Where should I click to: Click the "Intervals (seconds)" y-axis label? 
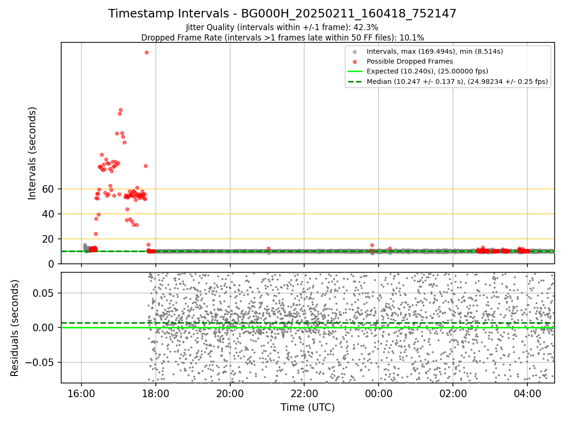[x=32, y=153]
